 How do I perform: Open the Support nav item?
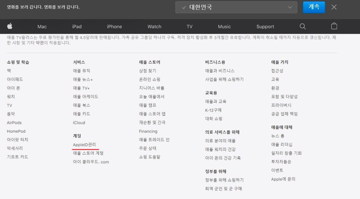pyautogui.click(x=265, y=27)
